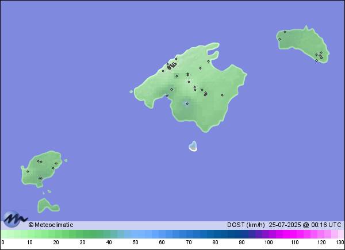Click the scale value 10
The height and width of the screenshot is (250, 345).
(x=29, y=243)
